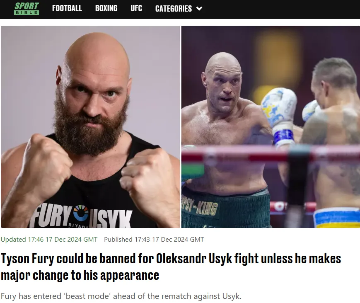This screenshot has width=360, height=303.
Task: Click the FURY text on the black vest
Action: point(52,216)
